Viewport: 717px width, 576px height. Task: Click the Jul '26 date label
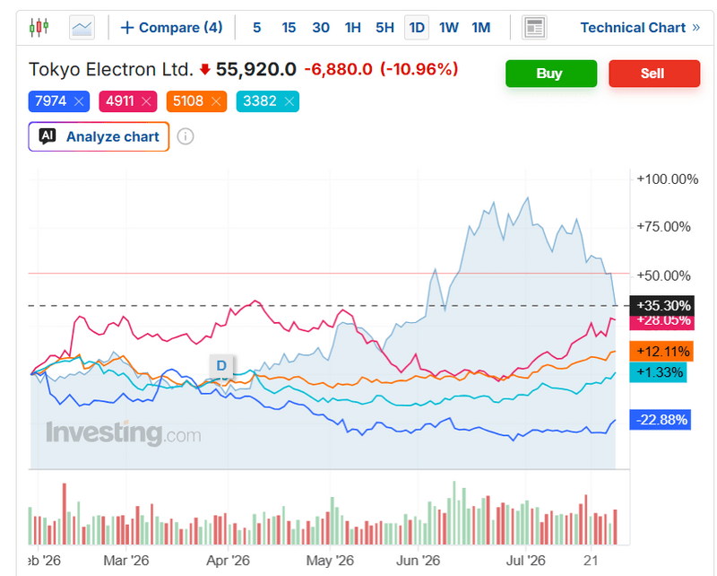coord(526,561)
